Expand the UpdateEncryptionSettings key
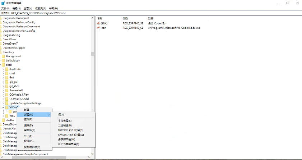 click(x=3, y=103)
